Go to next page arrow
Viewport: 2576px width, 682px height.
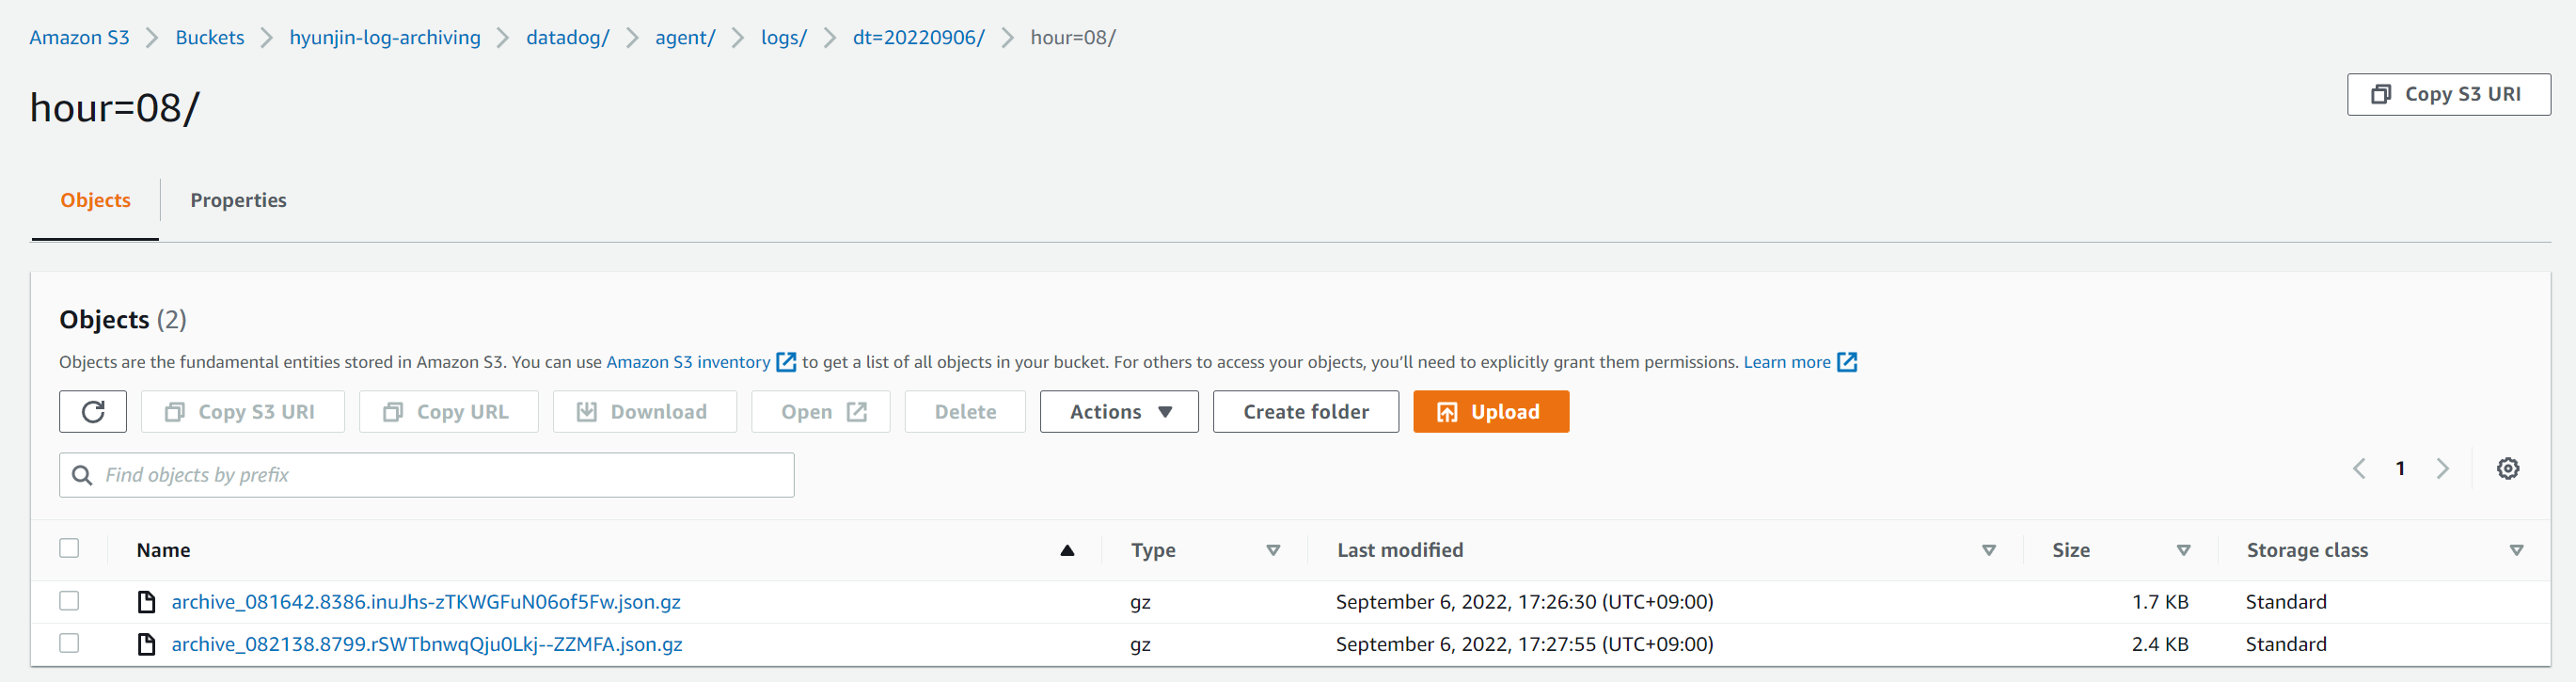[x=2443, y=469]
